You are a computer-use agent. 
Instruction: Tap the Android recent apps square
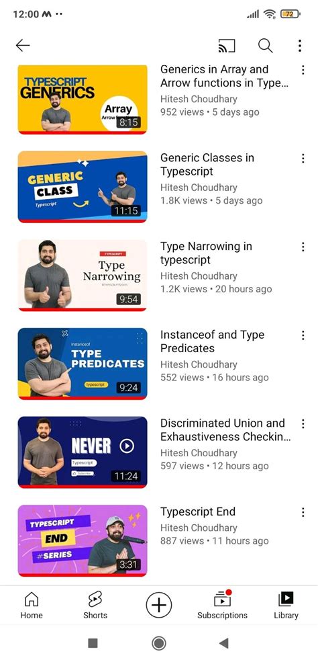93,643
